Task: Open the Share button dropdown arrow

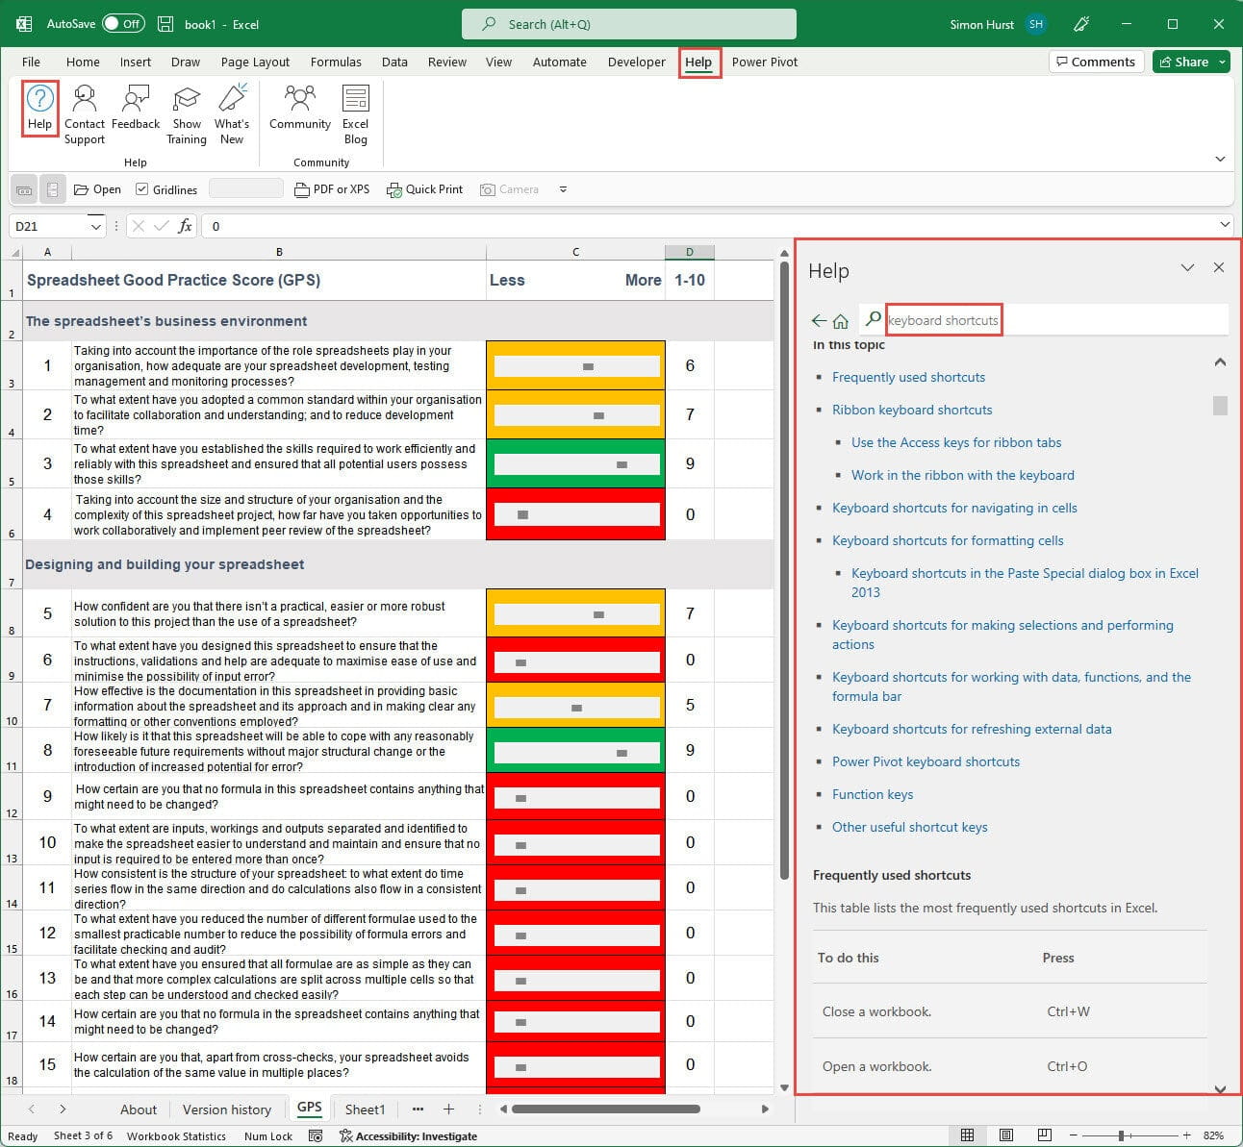Action: click(x=1222, y=62)
